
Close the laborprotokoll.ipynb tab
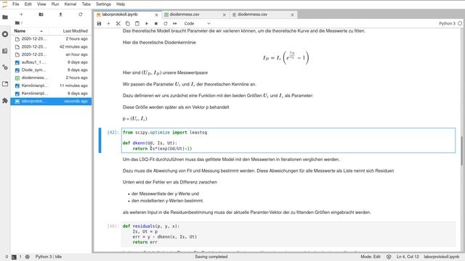pyautogui.click(x=156, y=14)
